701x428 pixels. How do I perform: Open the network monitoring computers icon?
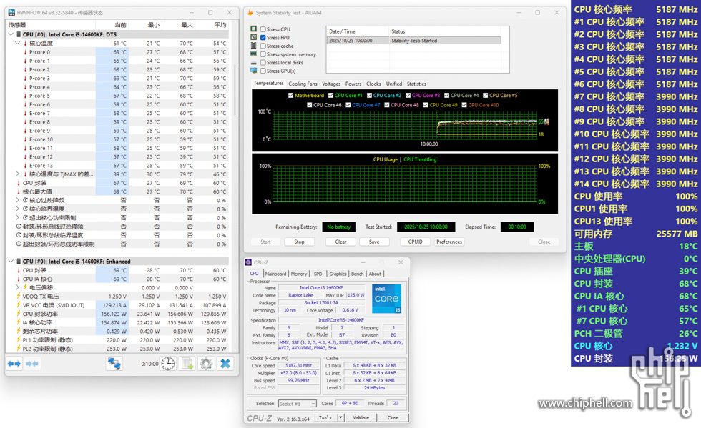[114, 364]
